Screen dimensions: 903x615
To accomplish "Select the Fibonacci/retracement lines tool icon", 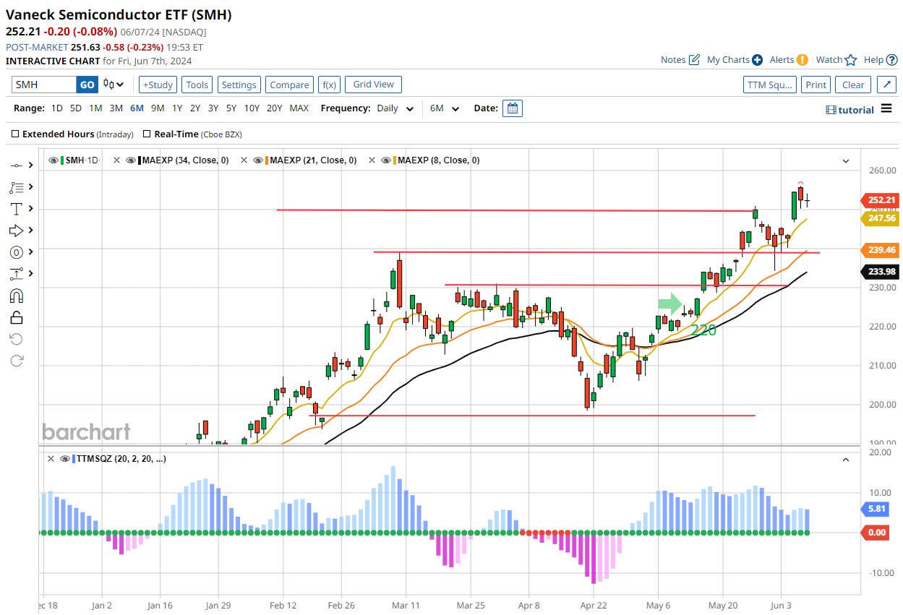I will [16, 187].
